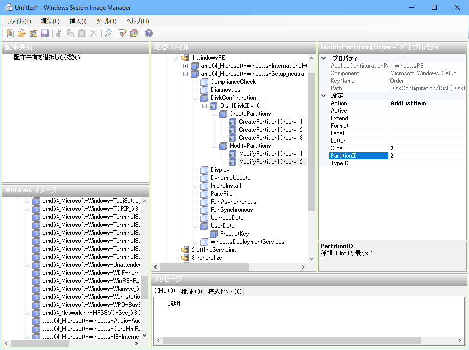Screen dimensions: 469x350
Task: Click the DynamicUpdate component icon
Action: (204, 178)
